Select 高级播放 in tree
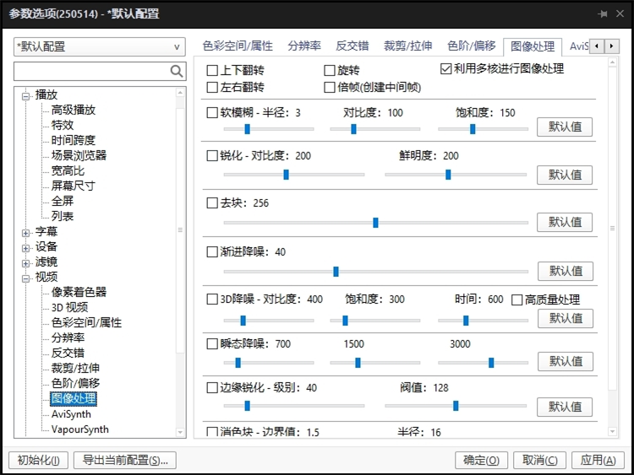The width and height of the screenshot is (634, 475). (74, 111)
